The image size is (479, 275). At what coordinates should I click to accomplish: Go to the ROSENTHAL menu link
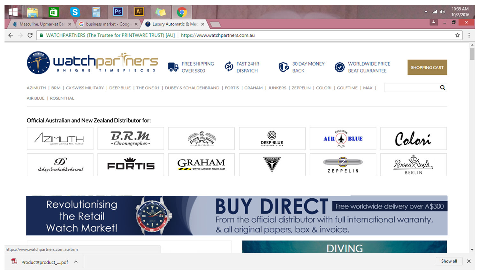[x=62, y=98]
